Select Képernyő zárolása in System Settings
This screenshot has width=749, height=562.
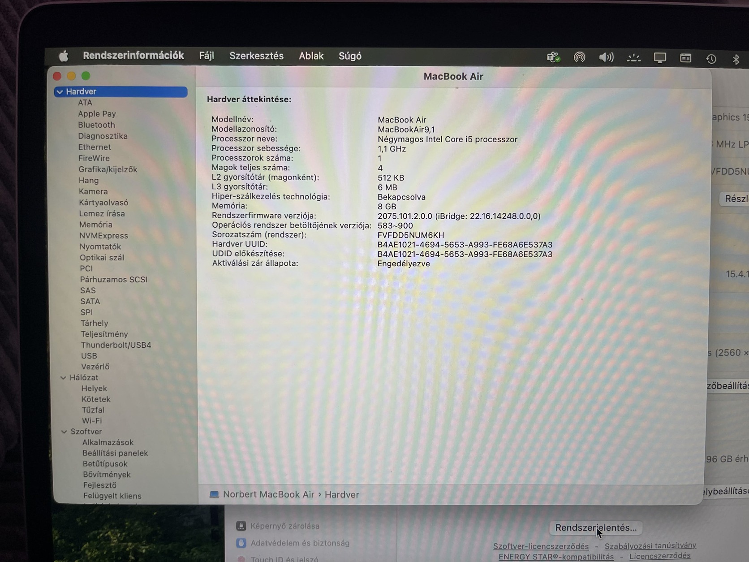pyautogui.click(x=285, y=526)
